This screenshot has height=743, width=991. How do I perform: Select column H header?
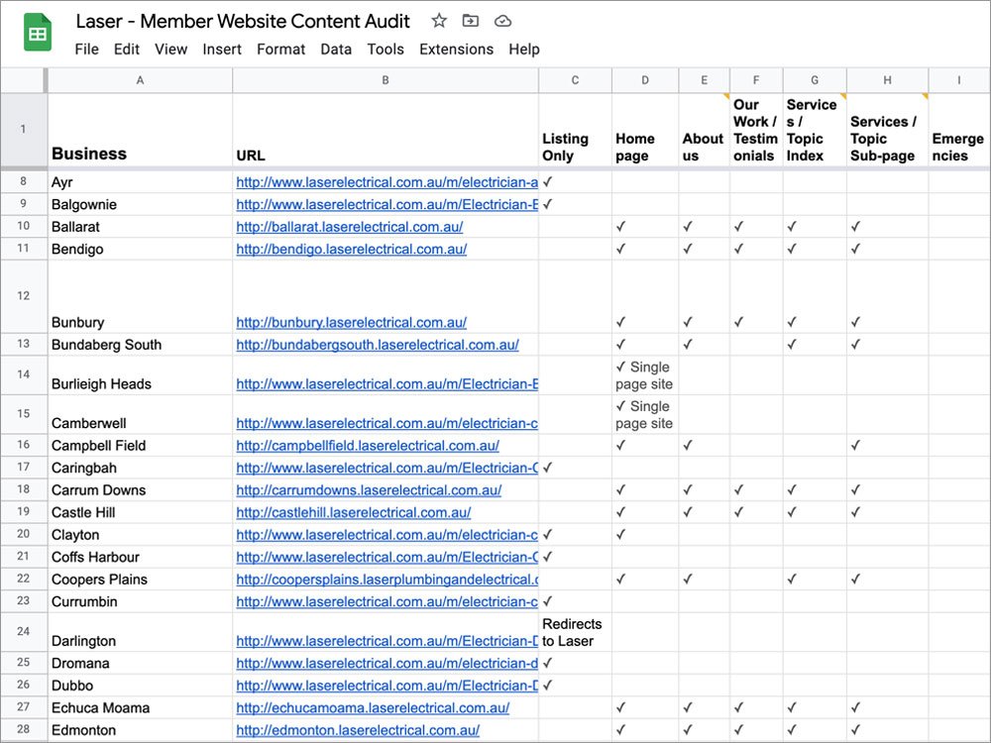click(x=887, y=80)
